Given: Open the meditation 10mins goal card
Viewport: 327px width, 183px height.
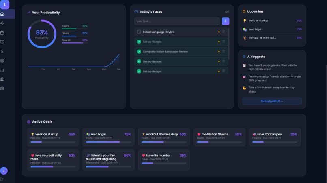Looking at the screenshot, I should [x=219, y=137].
